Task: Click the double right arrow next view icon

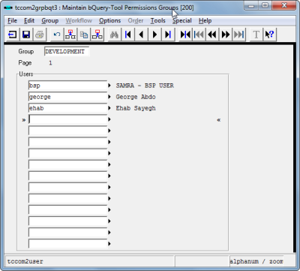Action: point(226,35)
